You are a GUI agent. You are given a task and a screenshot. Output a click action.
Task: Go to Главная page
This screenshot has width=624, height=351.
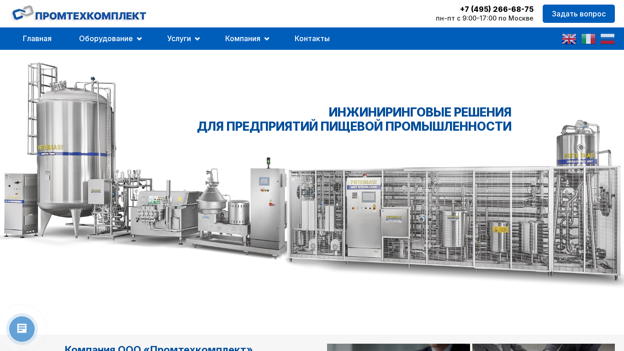pos(37,39)
